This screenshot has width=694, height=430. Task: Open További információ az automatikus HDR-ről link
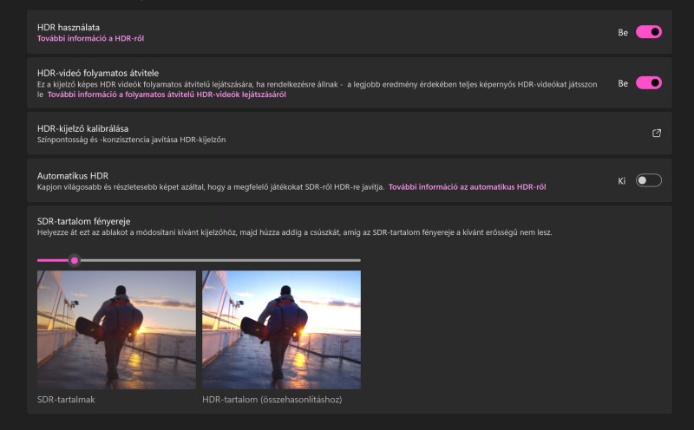(x=467, y=187)
